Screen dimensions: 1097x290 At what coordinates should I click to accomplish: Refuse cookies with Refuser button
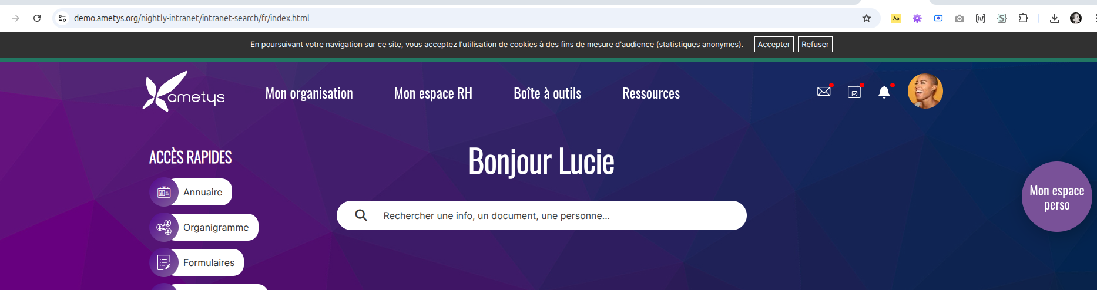[x=815, y=44]
